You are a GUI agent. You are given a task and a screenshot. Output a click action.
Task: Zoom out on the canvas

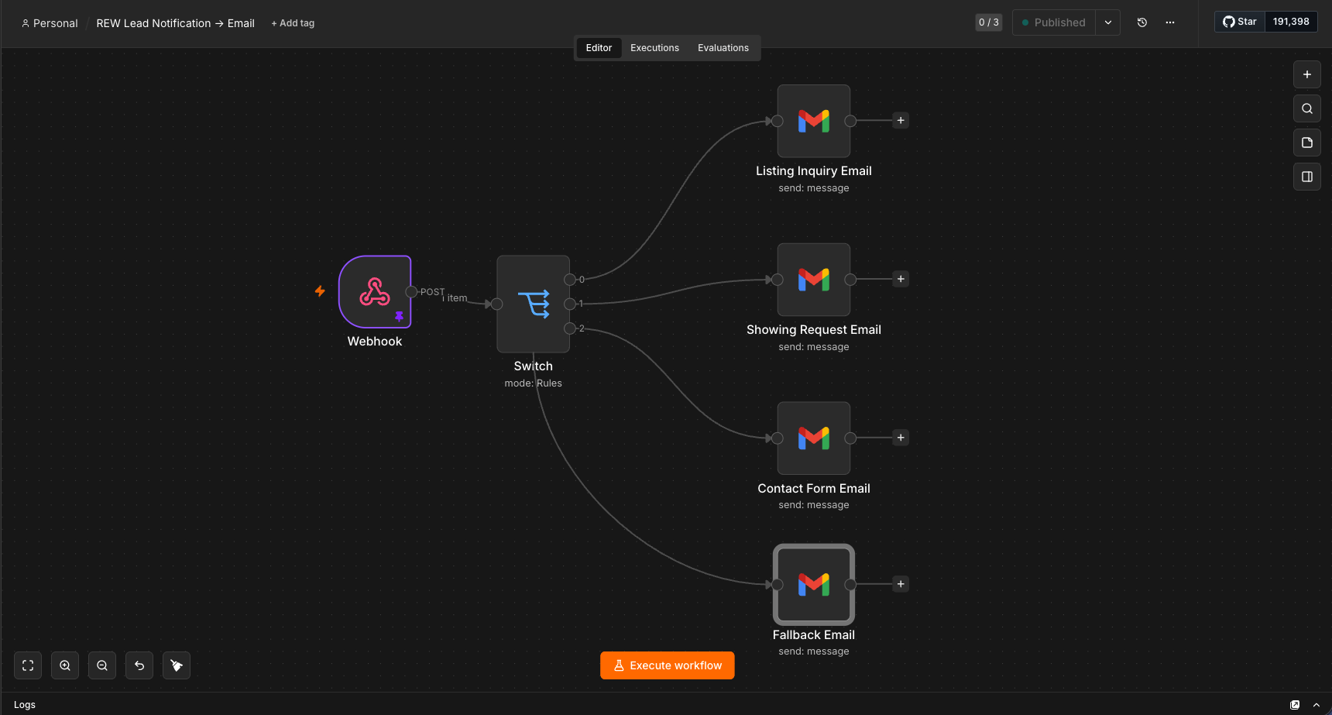coord(102,665)
